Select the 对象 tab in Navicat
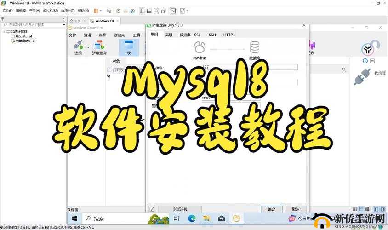Viewport: 388px width, 230px height. (116, 61)
